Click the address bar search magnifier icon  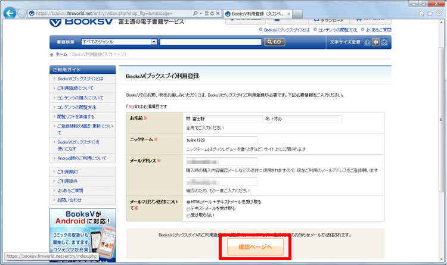point(195,13)
